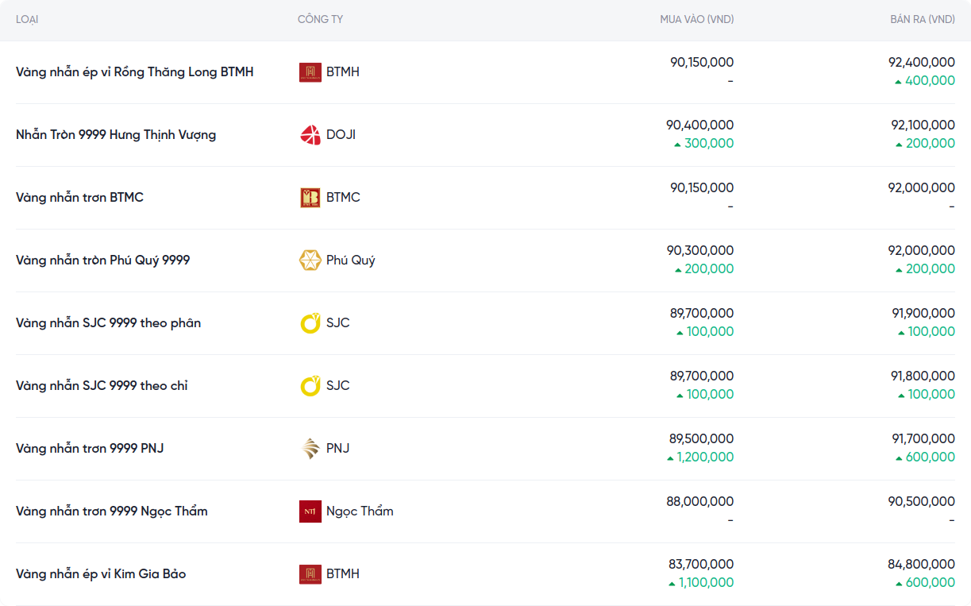Click the BTMC company name text
The width and height of the screenshot is (971, 606).
(343, 198)
